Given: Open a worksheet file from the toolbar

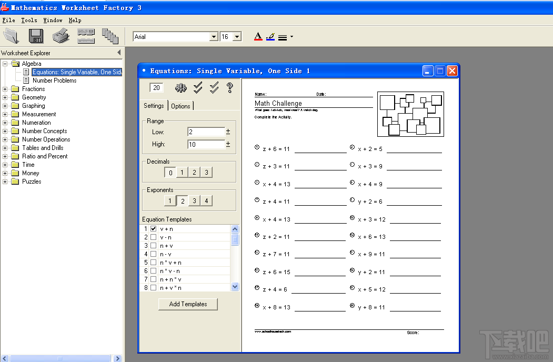Looking at the screenshot, I should coord(11,36).
